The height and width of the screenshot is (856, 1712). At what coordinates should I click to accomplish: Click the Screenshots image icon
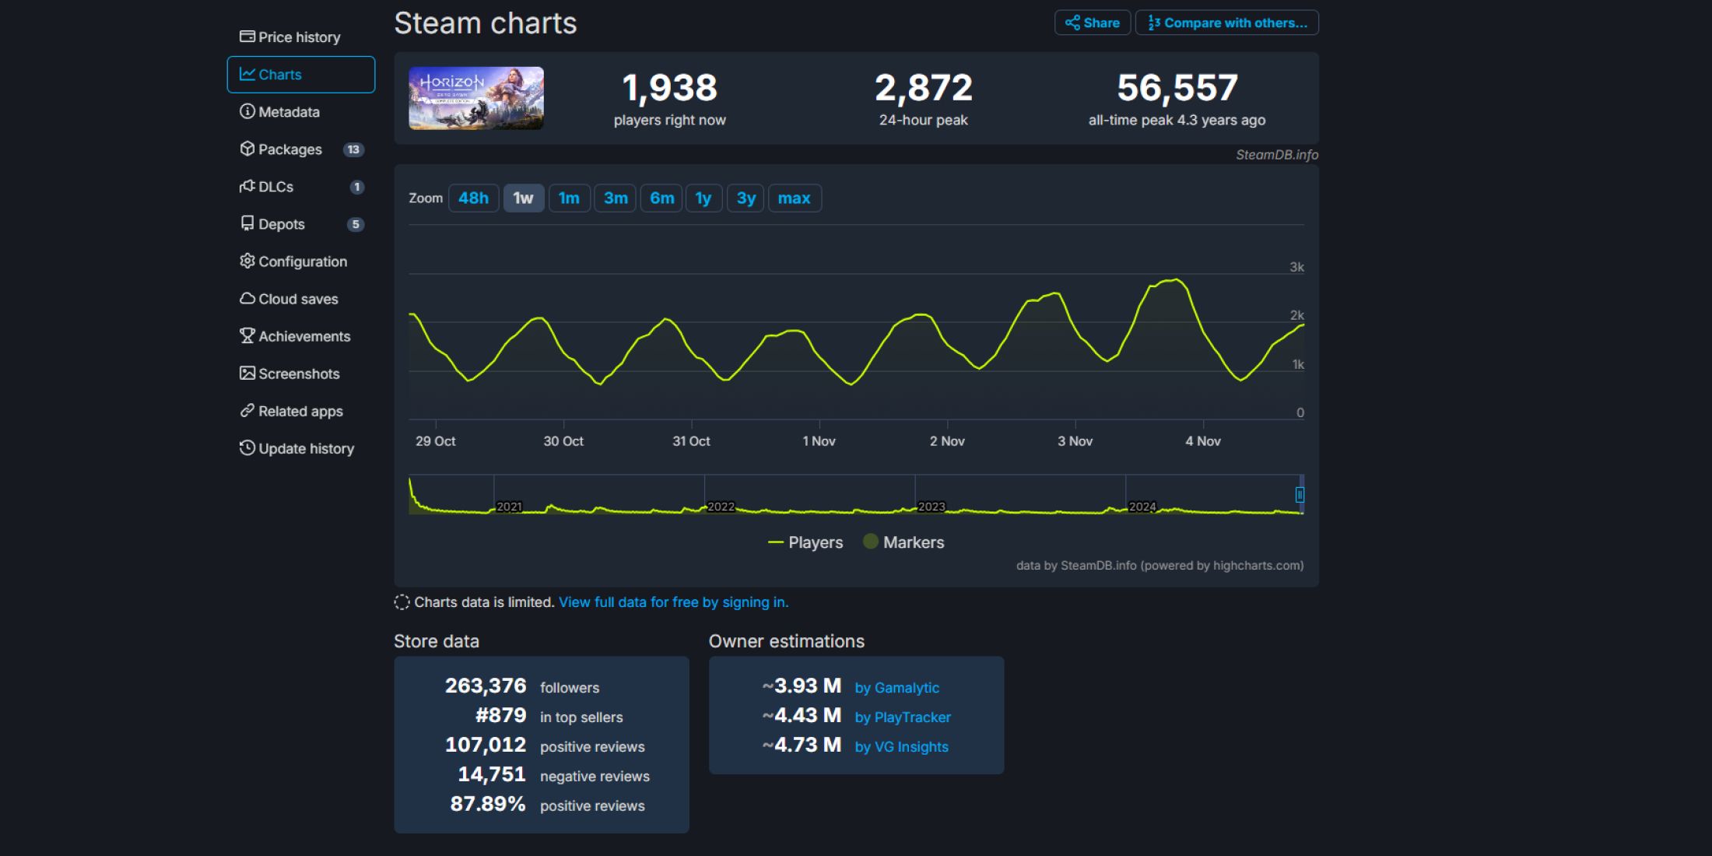pyautogui.click(x=247, y=373)
